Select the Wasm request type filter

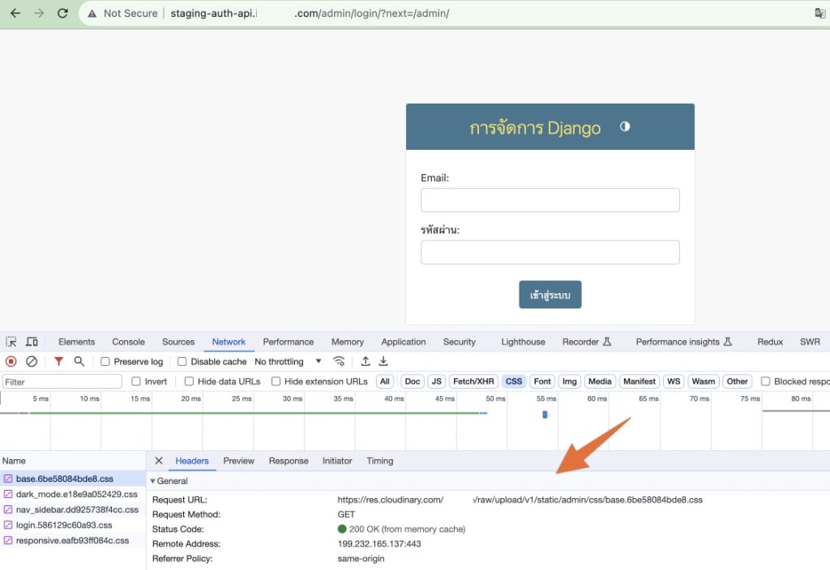[x=704, y=381]
